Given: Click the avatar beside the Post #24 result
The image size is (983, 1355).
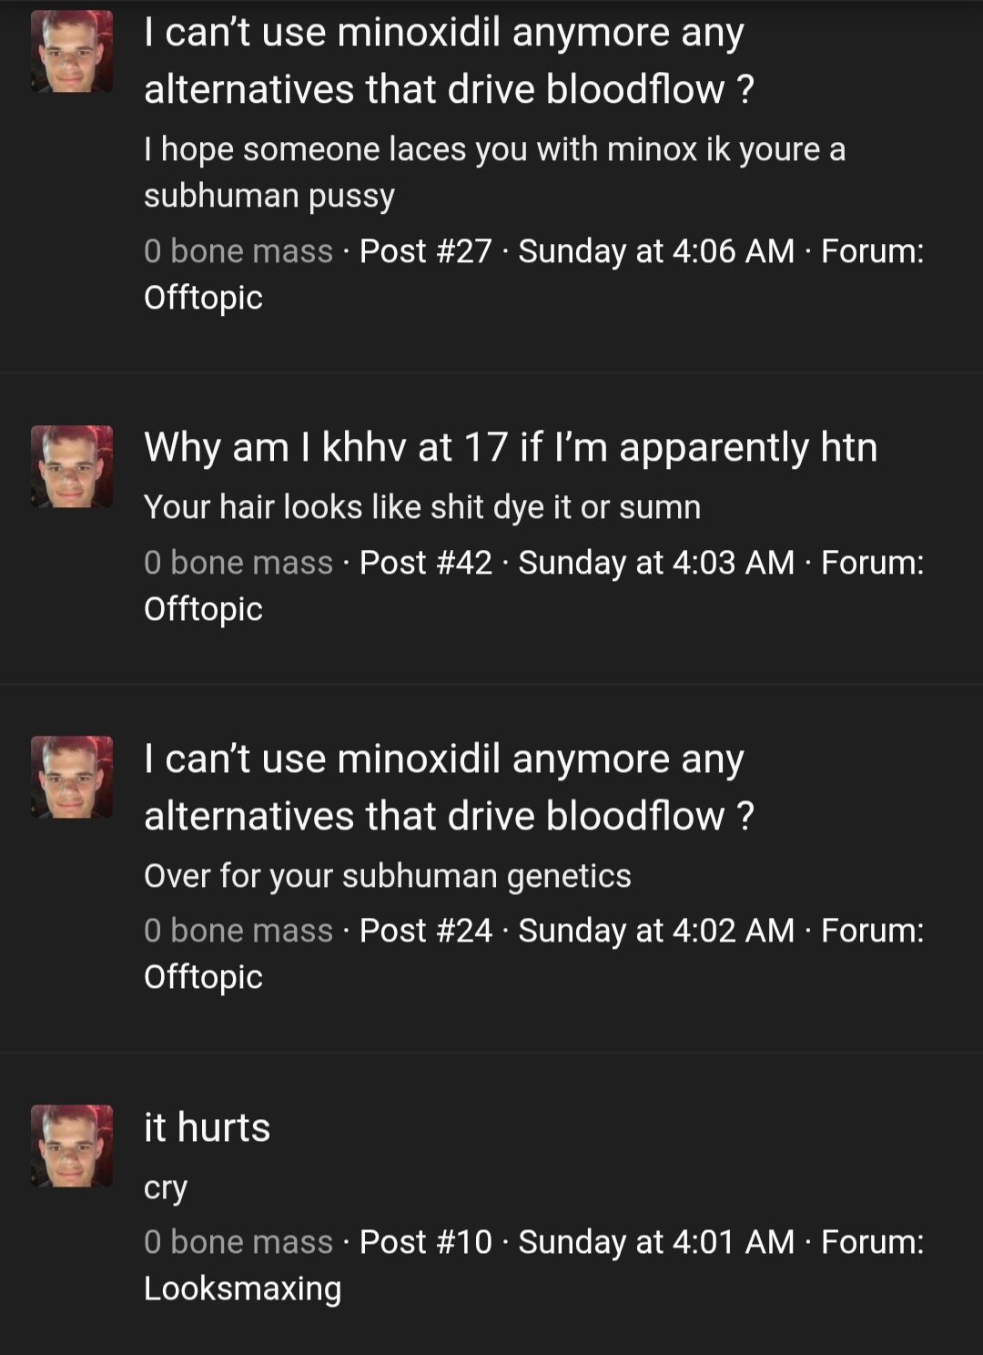Looking at the screenshot, I should click(x=72, y=777).
